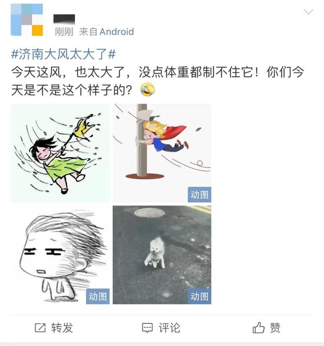Open the post options chevron menu

308,12
